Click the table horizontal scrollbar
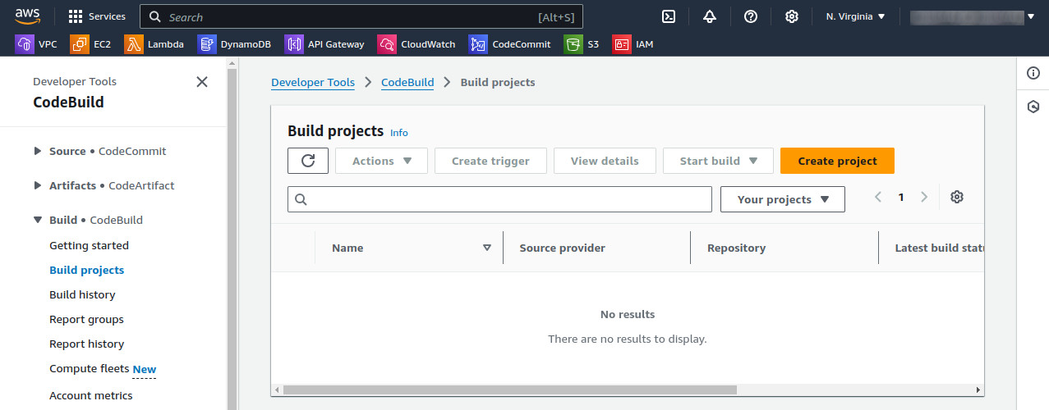 509,389
